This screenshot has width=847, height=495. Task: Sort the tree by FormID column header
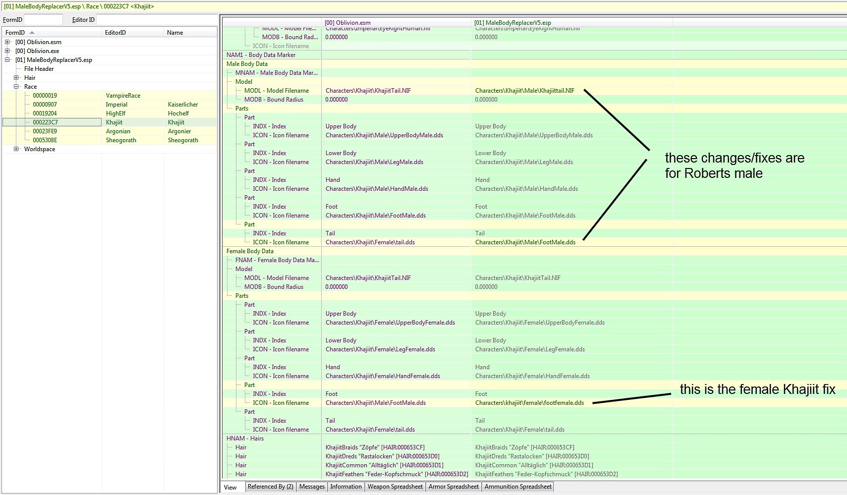tap(52, 33)
